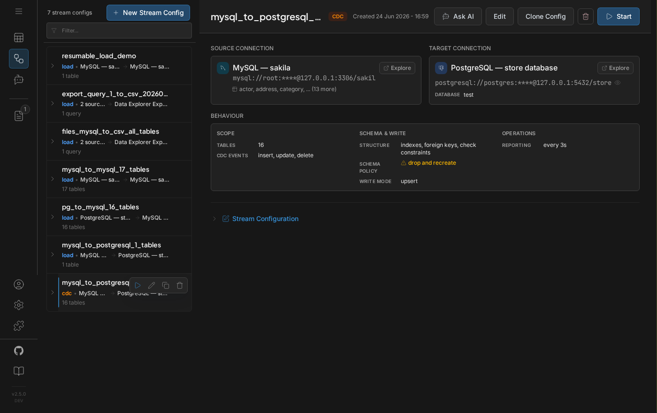This screenshot has width=657, height=413.
Task: Expand the files_mysql_to_csv_all_tables row
Action: [53, 141]
